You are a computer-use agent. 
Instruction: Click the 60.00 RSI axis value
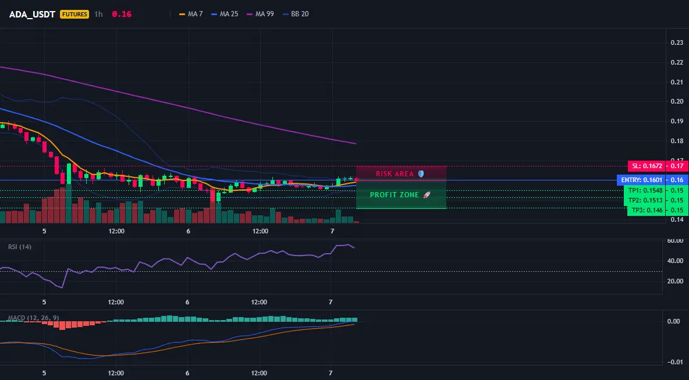(675, 241)
